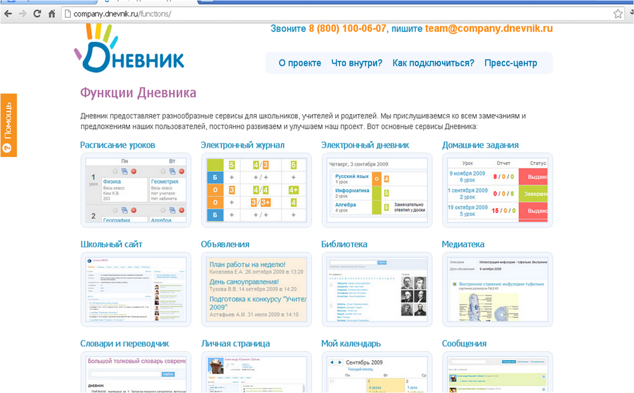This screenshot has width=634, height=393.
Task: Open the Объявления heading link
Action: coord(225,244)
